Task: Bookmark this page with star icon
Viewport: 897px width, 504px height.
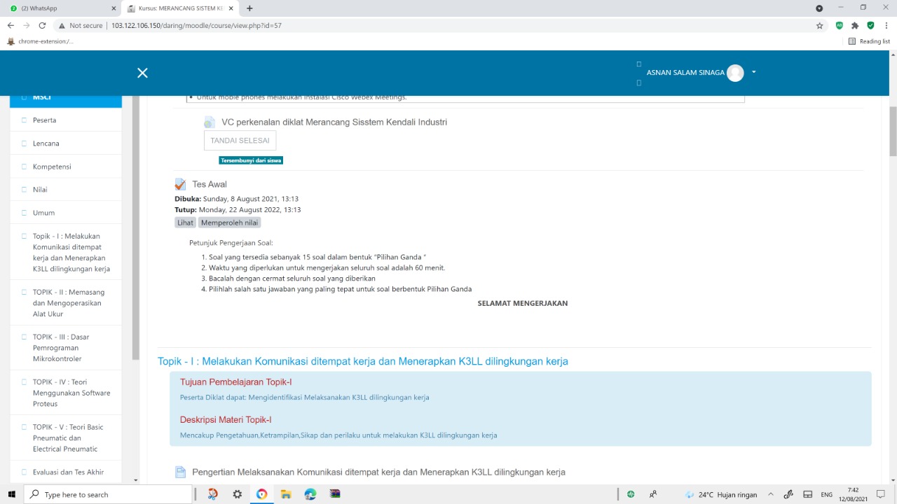Action: (x=819, y=25)
